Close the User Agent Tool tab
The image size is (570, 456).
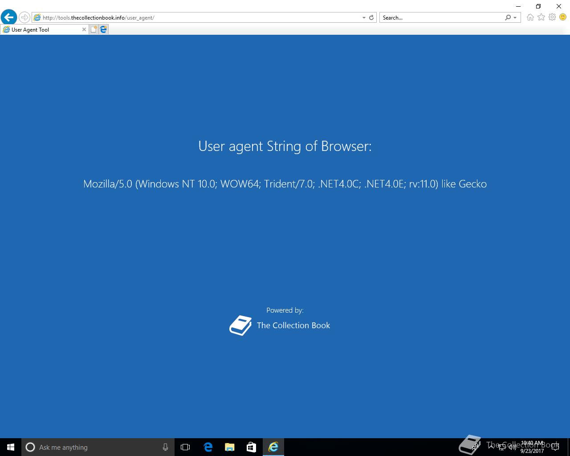[84, 29]
